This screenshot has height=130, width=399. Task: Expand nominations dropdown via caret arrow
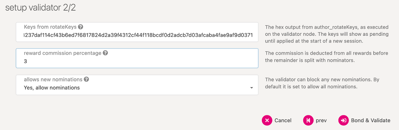tap(252, 88)
